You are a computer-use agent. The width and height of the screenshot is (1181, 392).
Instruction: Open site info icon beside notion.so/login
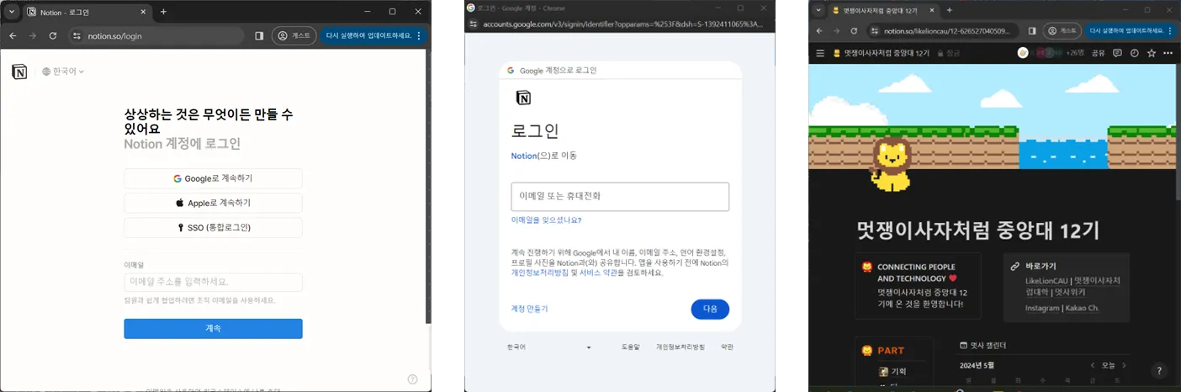click(x=77, y=36)
